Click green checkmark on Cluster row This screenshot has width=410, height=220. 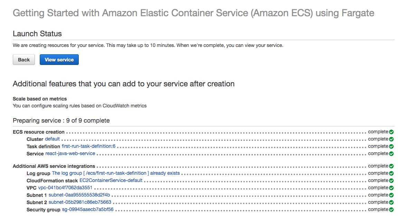(391, 139)
